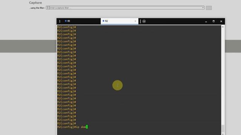The width and height of the screenshot is (241, 135).
Task: Select the R2 terminal tab
Action: [119, 21]
